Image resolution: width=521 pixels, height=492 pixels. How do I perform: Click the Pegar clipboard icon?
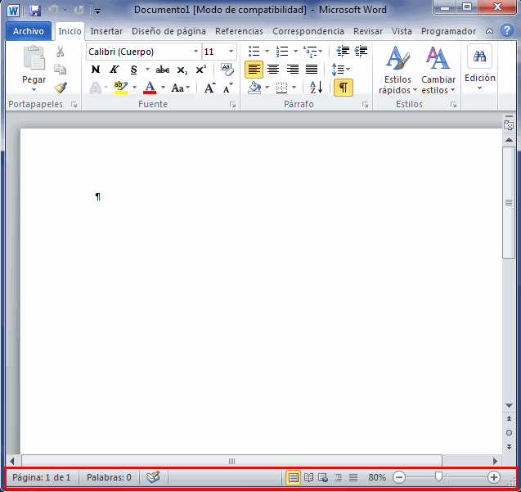coord(34,58)
